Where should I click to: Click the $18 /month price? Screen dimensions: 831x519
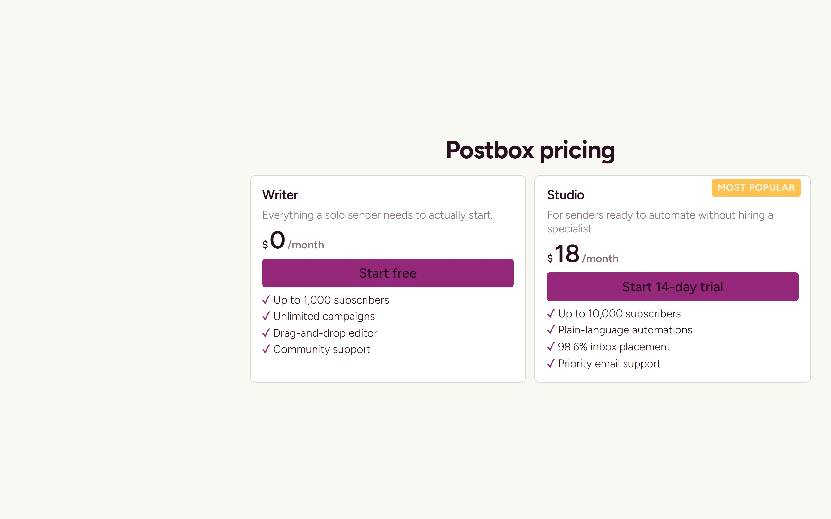tap(583, 254)
